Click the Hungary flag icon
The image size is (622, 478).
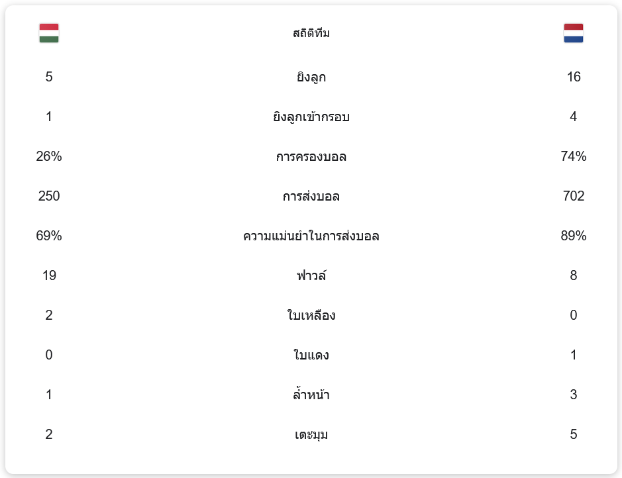[x=49, y=33]
